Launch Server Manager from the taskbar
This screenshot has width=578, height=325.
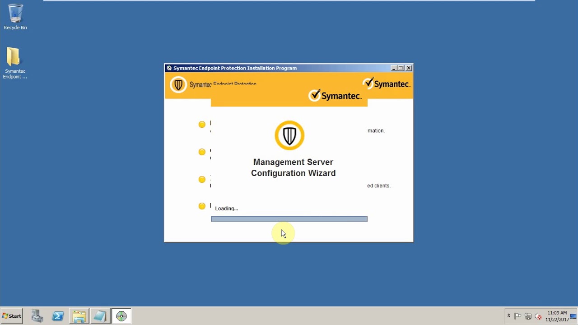pos(37,316)
